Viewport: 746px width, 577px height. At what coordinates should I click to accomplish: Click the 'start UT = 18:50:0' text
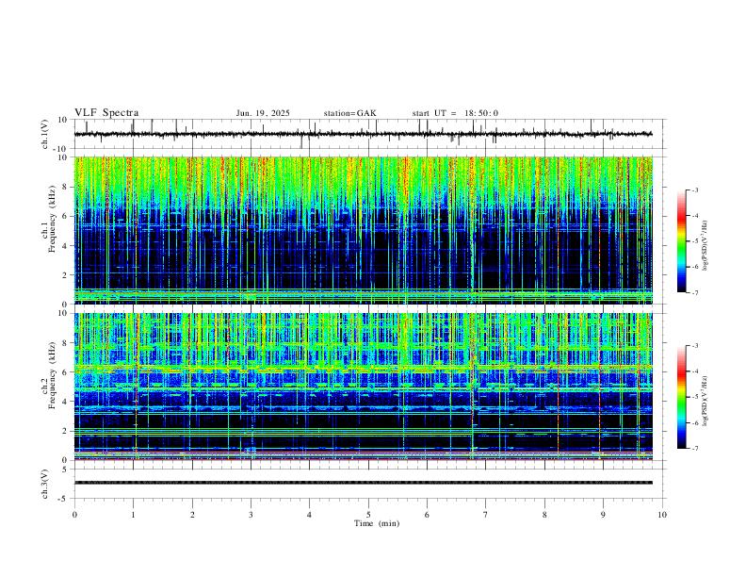coord(455,113)
